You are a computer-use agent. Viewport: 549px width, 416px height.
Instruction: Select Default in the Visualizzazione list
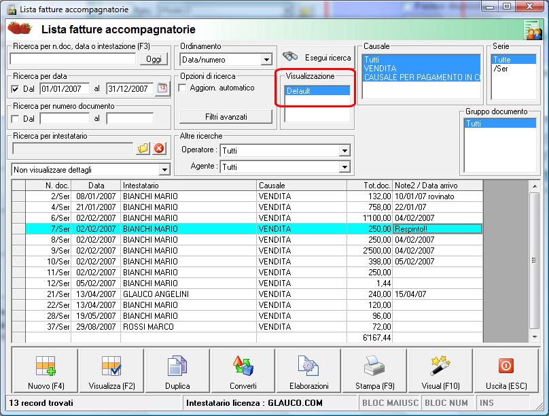tap(317, 90)
